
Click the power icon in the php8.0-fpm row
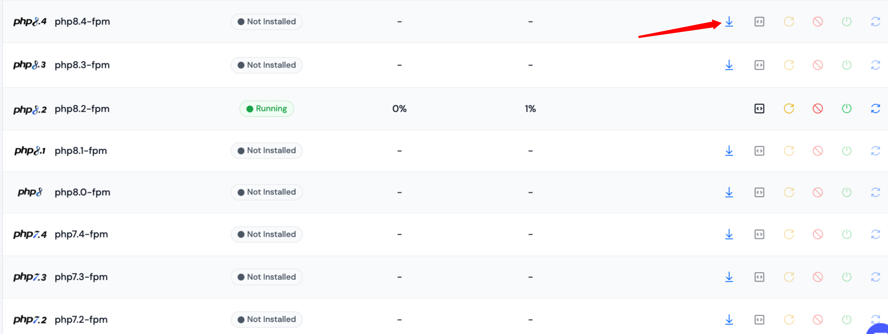coord(847,192)
